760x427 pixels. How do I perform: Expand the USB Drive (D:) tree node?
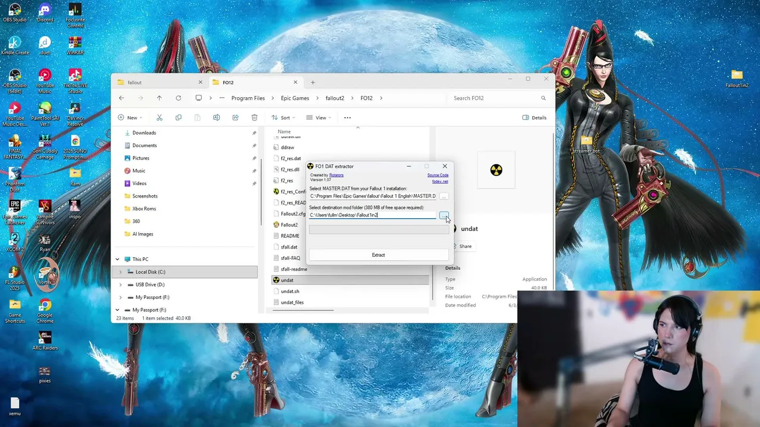coord(121,285)
